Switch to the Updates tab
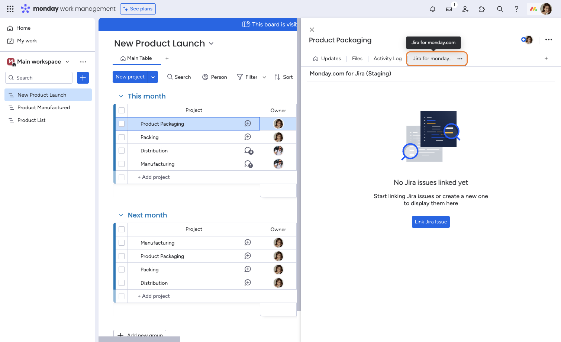561x342 pixels. click(x=327, y=59)
